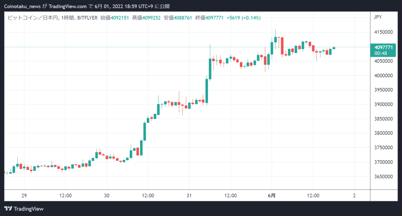Click the JPY currency label
Image resolution: width=402 pixels, height=216 pixels.
pos(378,17)
